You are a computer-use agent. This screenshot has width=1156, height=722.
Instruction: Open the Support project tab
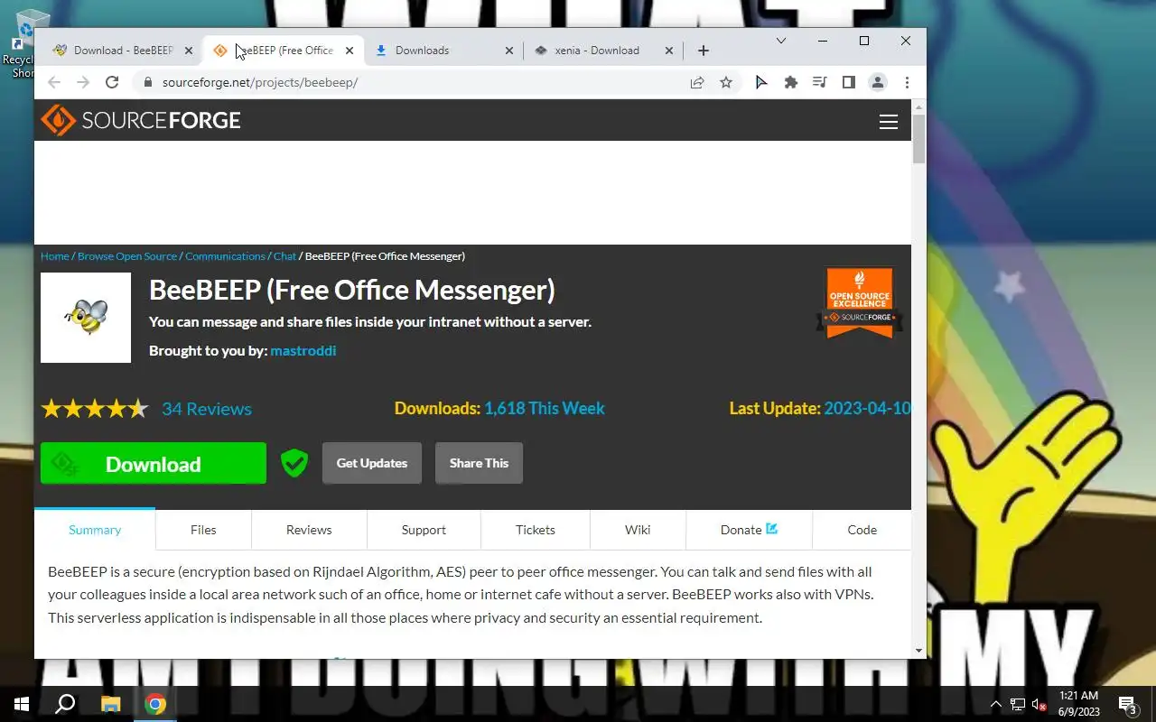(424, 530)
